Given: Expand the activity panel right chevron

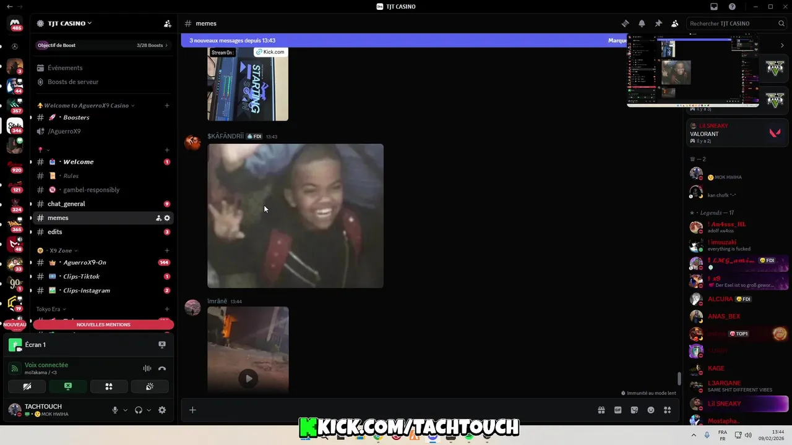Looking at the screenshot, I should click(782, 45).
